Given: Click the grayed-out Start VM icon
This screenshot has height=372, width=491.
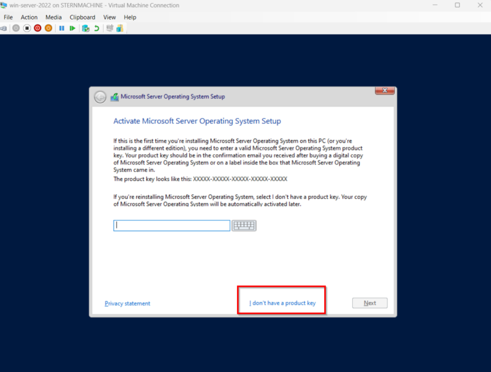Looking at the screenshot, I should 16,28.
